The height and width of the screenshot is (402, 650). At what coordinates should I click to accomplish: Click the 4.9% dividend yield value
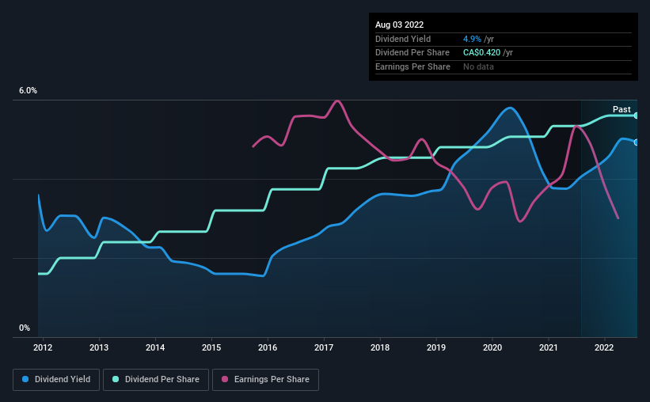pyautogui.click(x=472, y=39)
